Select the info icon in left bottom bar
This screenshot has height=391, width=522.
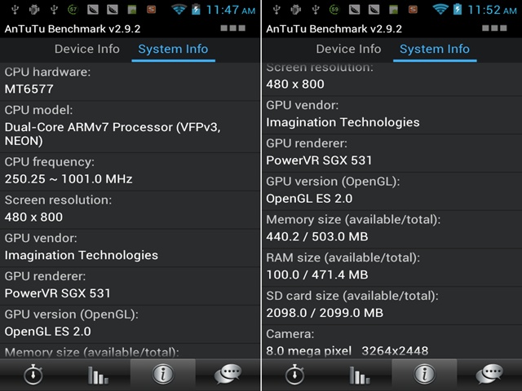163,374
